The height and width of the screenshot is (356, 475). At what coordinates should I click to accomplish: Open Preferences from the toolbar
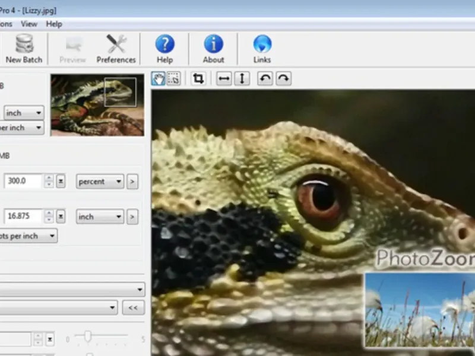tap(116, 49)
